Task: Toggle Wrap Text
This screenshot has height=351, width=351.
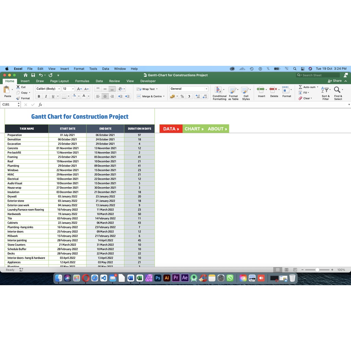Action: click(x=147, y=89)
